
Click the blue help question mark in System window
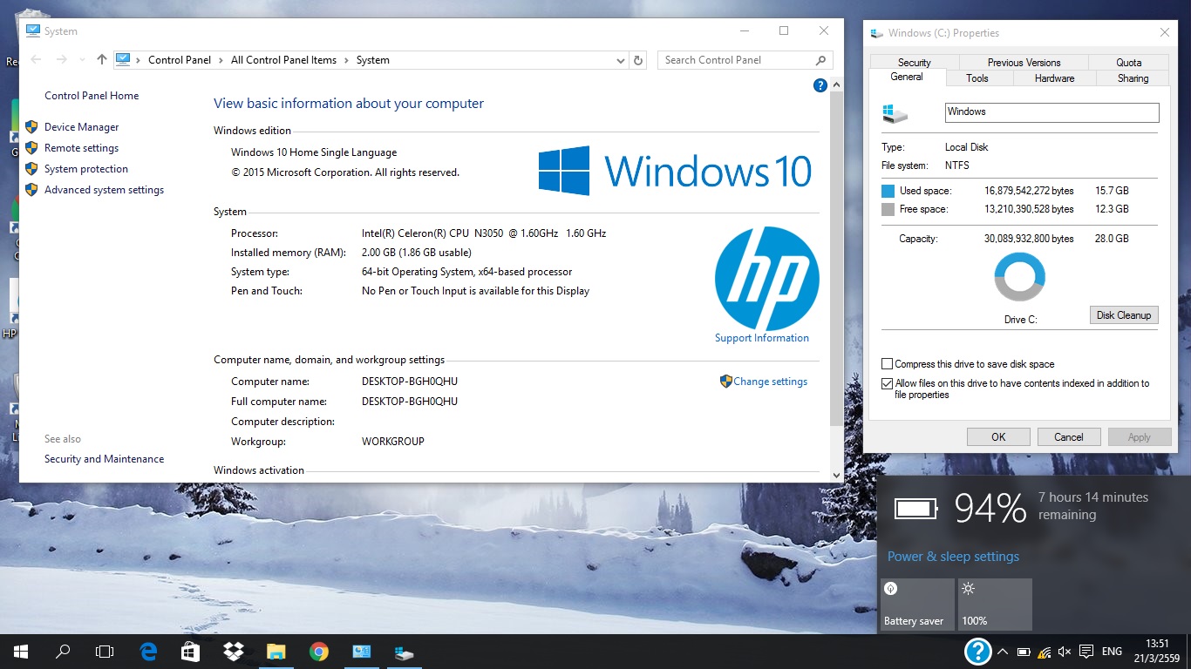point(820,85)
